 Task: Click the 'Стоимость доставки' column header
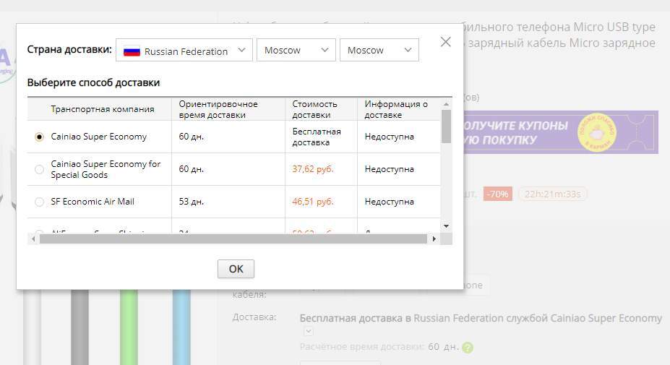(315, 109)
